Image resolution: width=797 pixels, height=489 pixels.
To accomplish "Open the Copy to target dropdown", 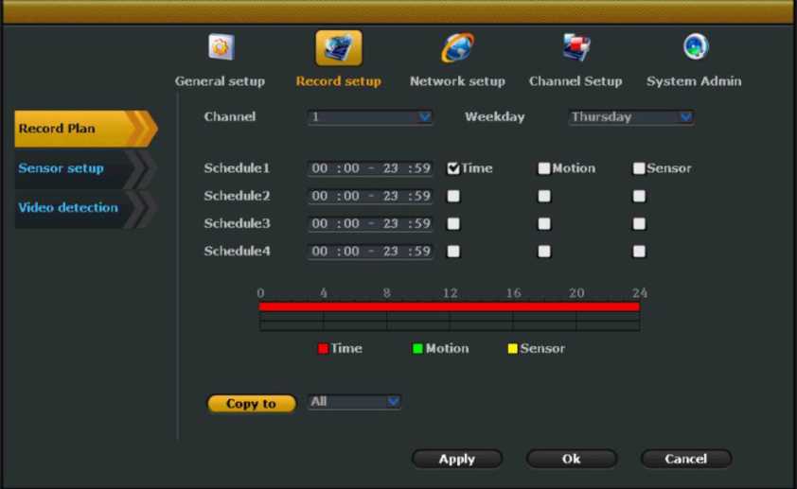I will (x=355, y=402).
